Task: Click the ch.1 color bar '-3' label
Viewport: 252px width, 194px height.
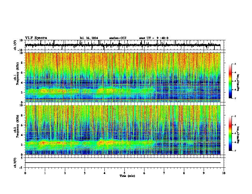Action: tap(234, 64)
